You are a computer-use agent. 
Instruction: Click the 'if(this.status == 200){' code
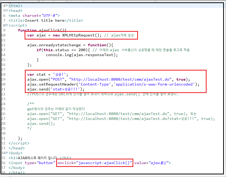point(63,50)
